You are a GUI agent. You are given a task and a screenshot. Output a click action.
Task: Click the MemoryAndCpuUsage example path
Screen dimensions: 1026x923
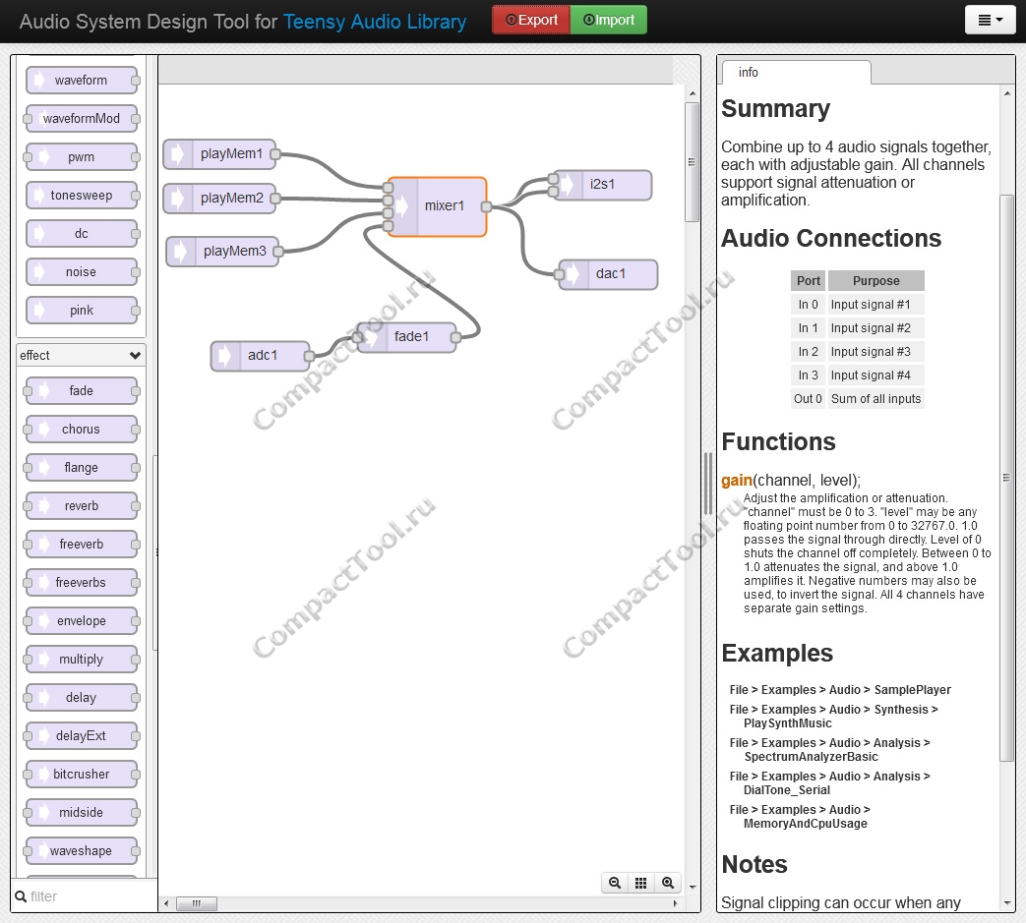(x=801, y=817)
